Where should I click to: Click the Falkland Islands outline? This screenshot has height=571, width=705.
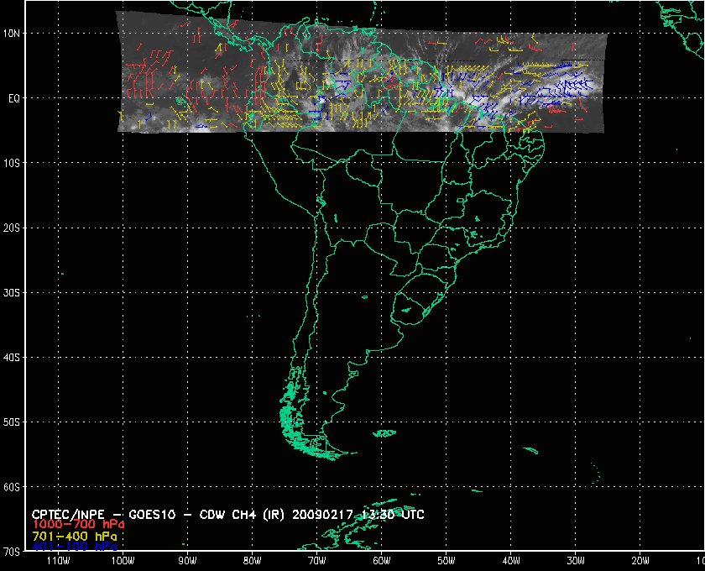coord(384,433)
